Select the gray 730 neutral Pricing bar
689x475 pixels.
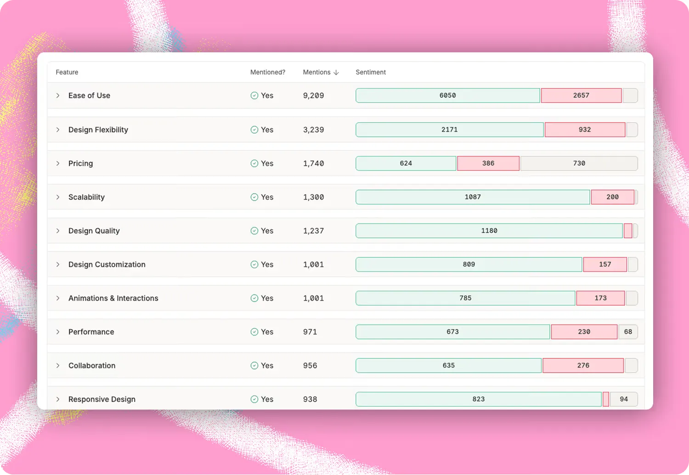[579, 163]
